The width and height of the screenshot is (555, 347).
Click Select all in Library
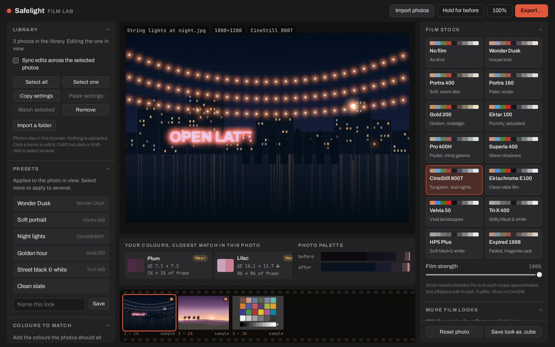(x=36, y=82)
